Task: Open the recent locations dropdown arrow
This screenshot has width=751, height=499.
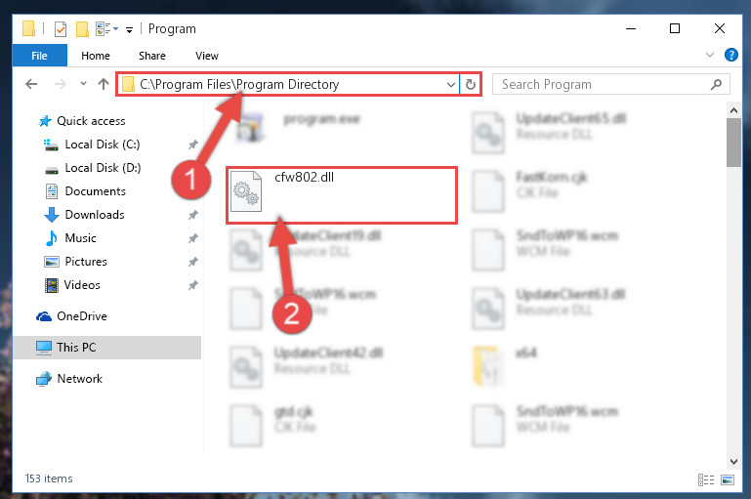Action: [83, 84]
